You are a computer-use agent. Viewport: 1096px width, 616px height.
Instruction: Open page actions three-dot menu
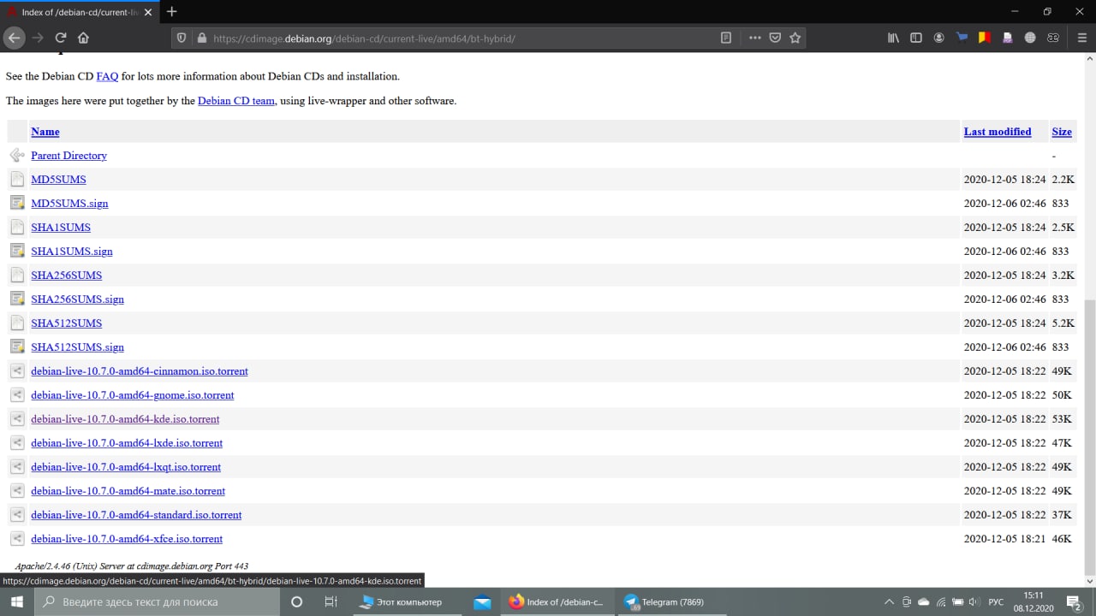click(x=754, y=38)
